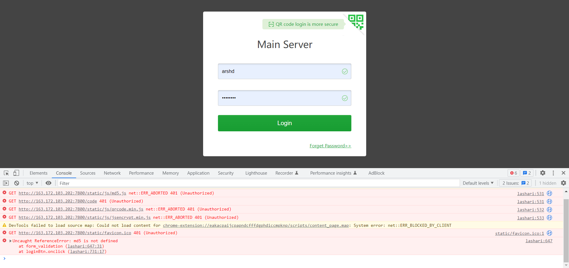Open network request icon for jsencrypt.min.js error
569x268 pixels.
[549, 218]
